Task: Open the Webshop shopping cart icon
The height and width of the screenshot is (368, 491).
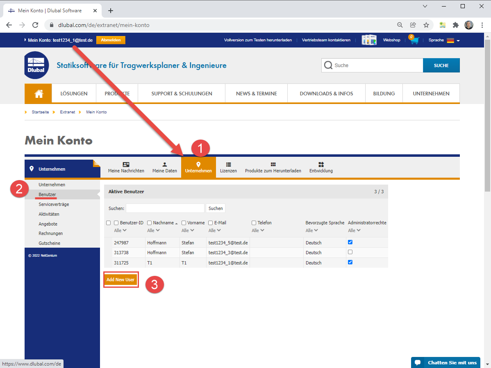Action: click(414, 40)
